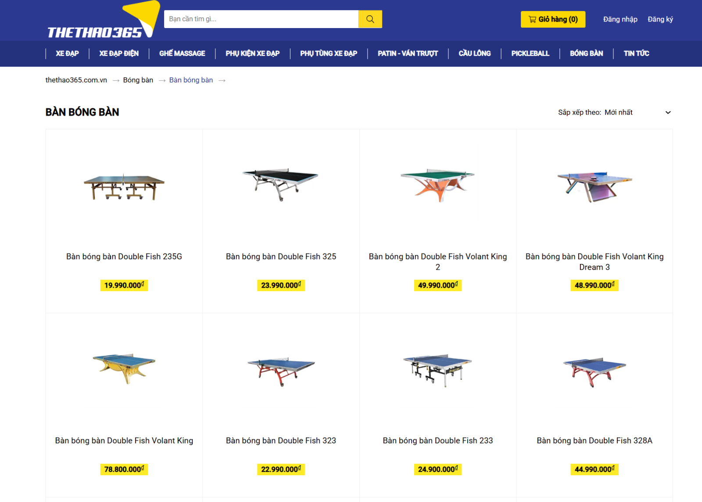Select the Pickleball navigation item
This screenshot has height=502, width=702.
530,53
